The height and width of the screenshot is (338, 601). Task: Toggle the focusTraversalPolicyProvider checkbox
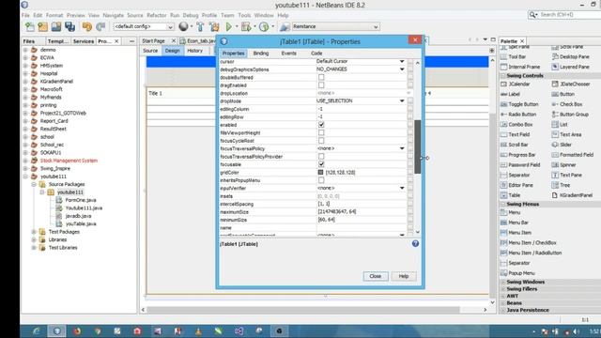(x=321, y=157)
